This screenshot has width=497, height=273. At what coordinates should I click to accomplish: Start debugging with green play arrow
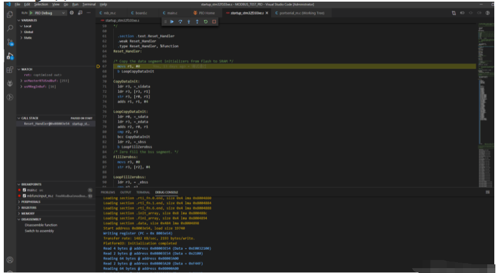click(x=31, y=13)
